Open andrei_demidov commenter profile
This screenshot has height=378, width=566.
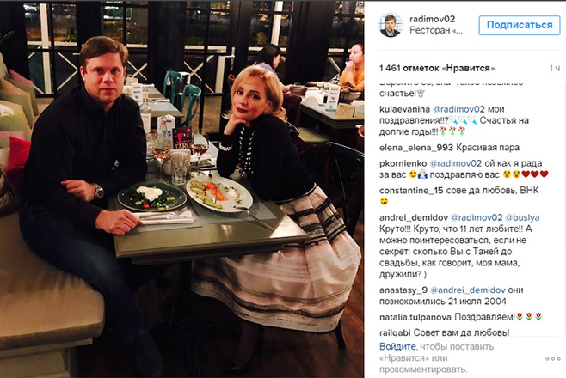(x=413, y=217)
